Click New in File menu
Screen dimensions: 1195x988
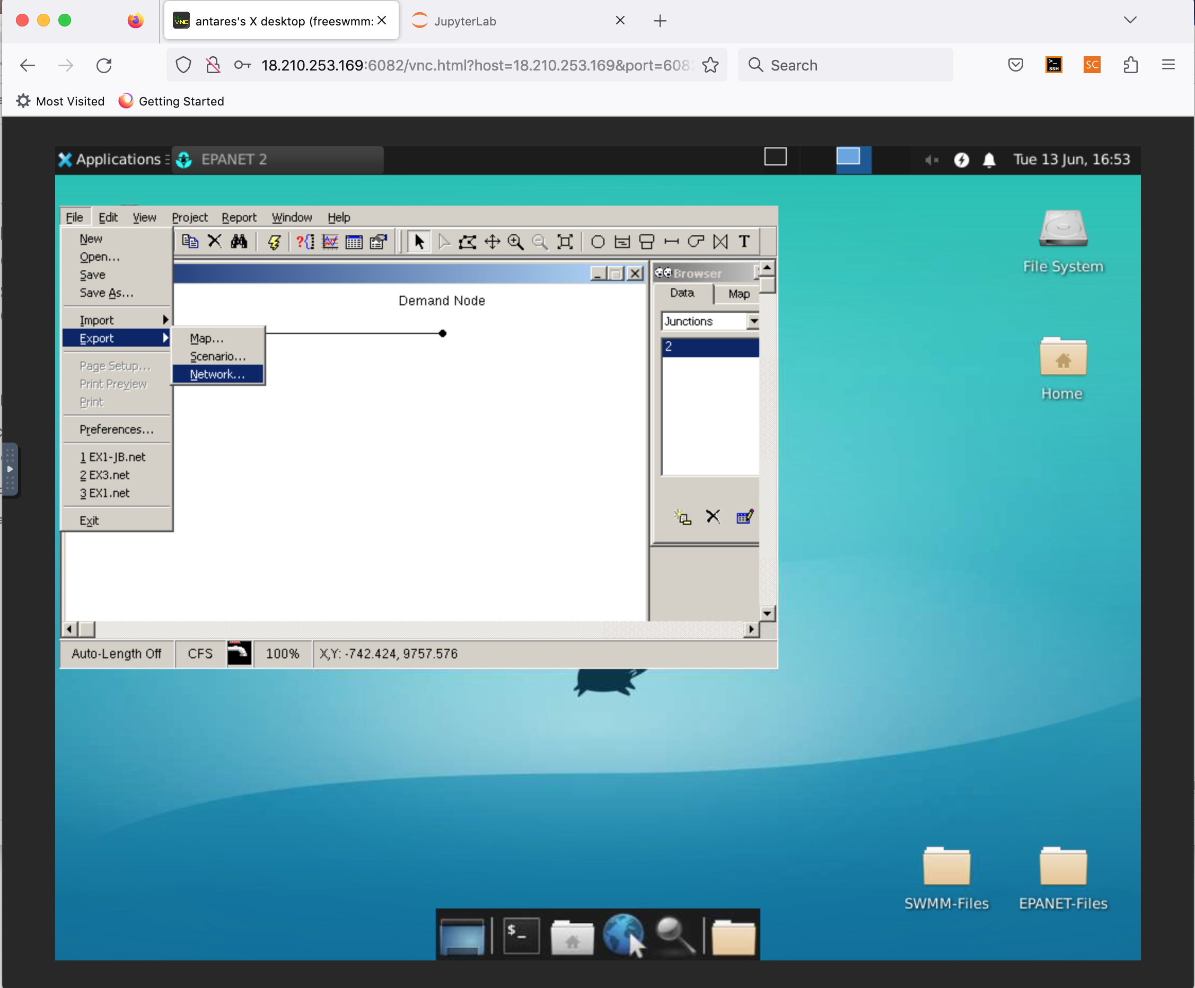pyautogui.click(x=117, y=239)
